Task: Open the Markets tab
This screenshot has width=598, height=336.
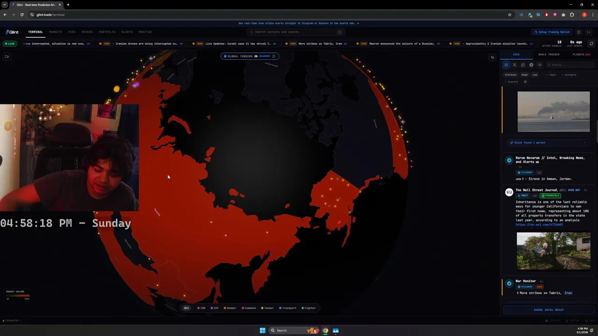Action: (55, 32)
